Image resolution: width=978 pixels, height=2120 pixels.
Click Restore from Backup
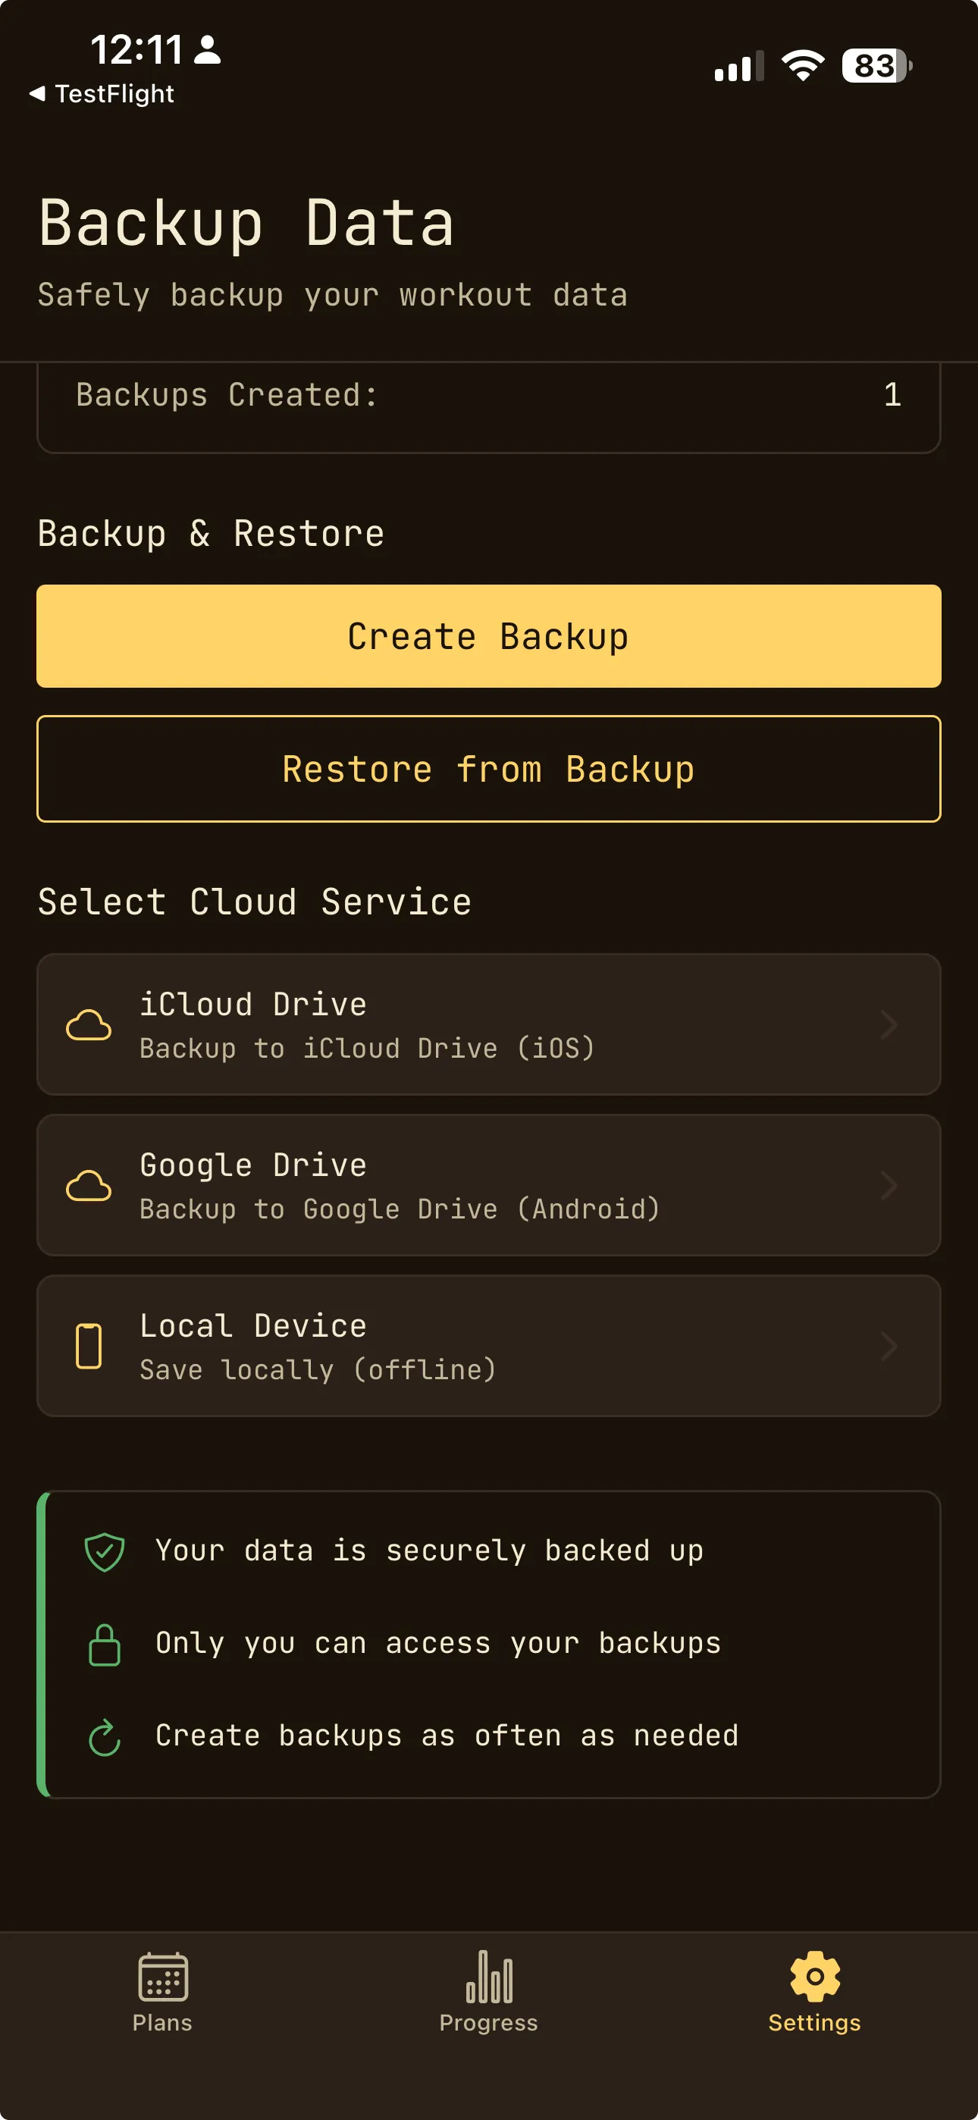pyautogui.click(x=489, y=769)
